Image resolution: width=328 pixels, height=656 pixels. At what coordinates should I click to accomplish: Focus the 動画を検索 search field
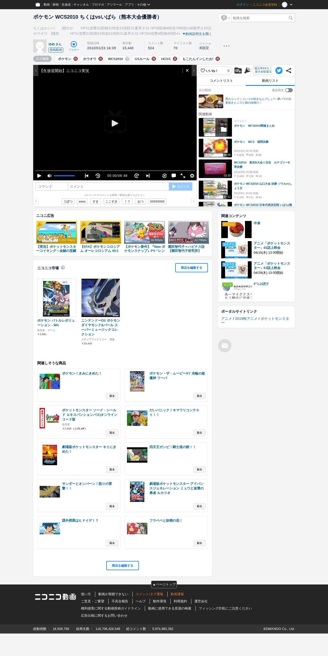tap(259, 18)
